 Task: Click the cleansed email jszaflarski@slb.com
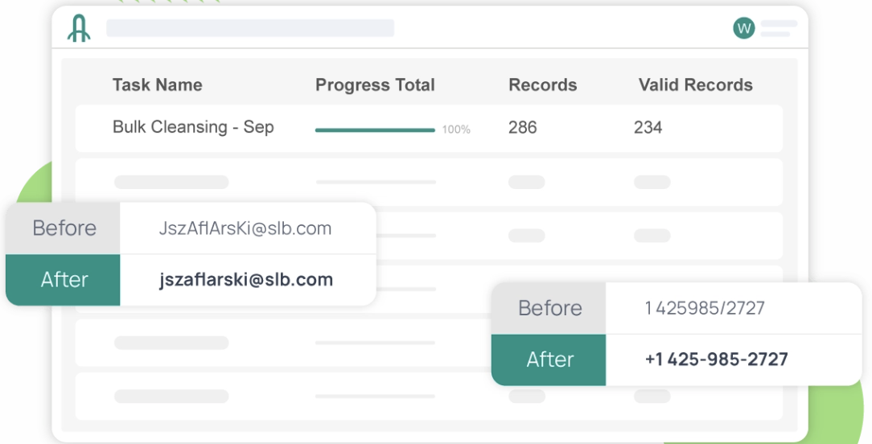[x=245, y=280]
